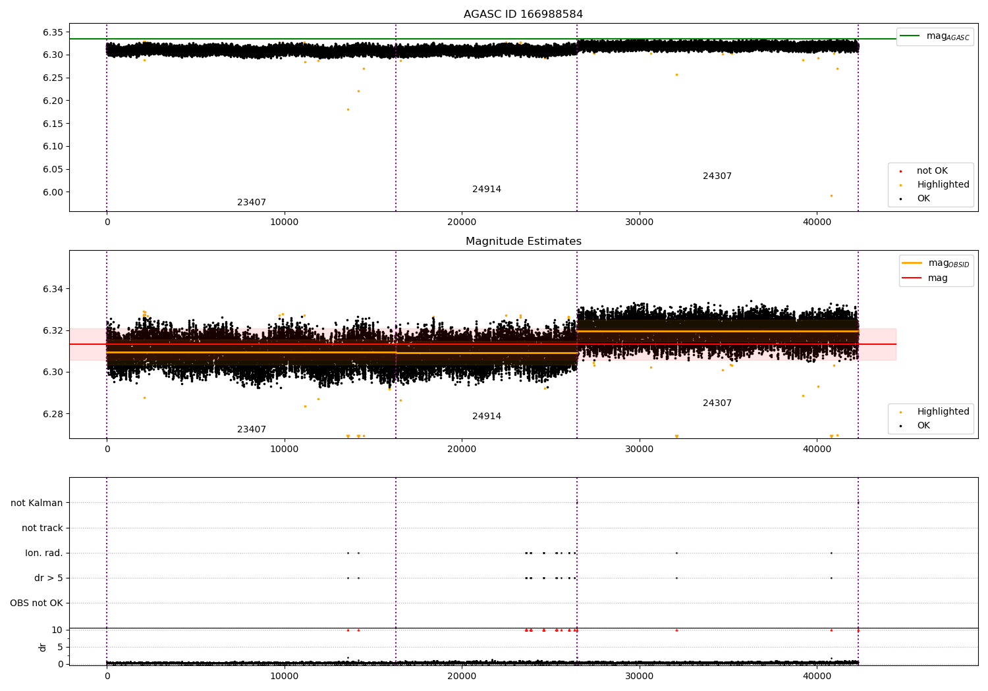Click 'OK' entry in top plot legend
This screenshot has width=988, height=691.
pos(923,199)
